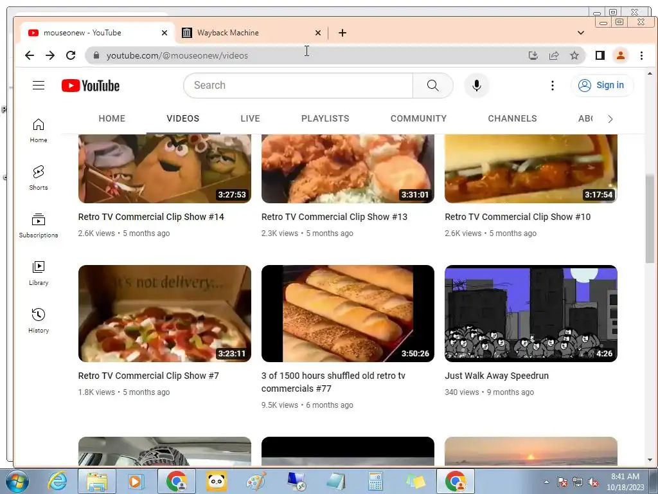Close the mouseonew YouTube tab
The width and height of the screenshot is (658, 494).
pyautogui.click(x=164, y=33)
